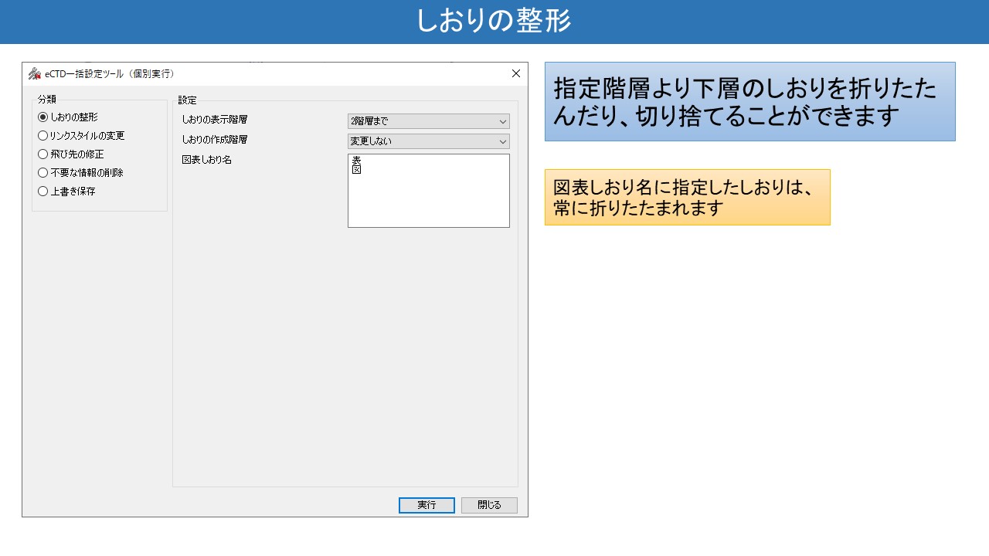Viewport: 989px width, 556px height.
Task: Click the eCTD tool icon in title bar
Action: tap(35, 74)
